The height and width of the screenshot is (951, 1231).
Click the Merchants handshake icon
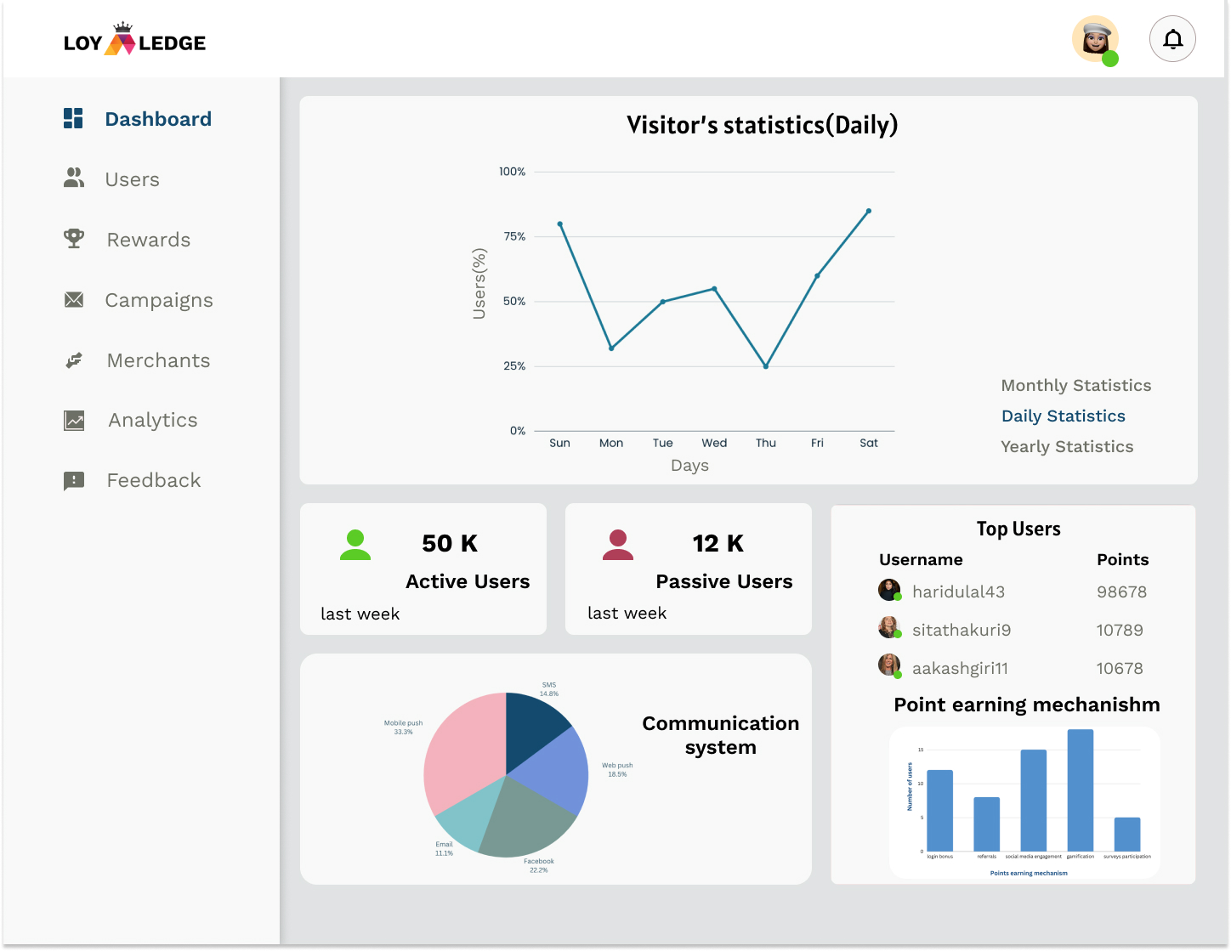(74, 360)
